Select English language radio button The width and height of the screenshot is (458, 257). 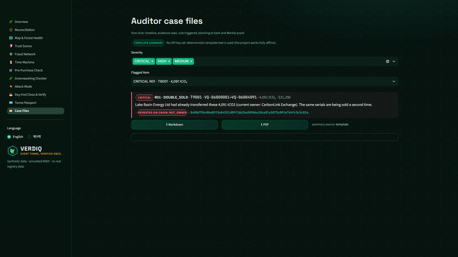point(9,137)
